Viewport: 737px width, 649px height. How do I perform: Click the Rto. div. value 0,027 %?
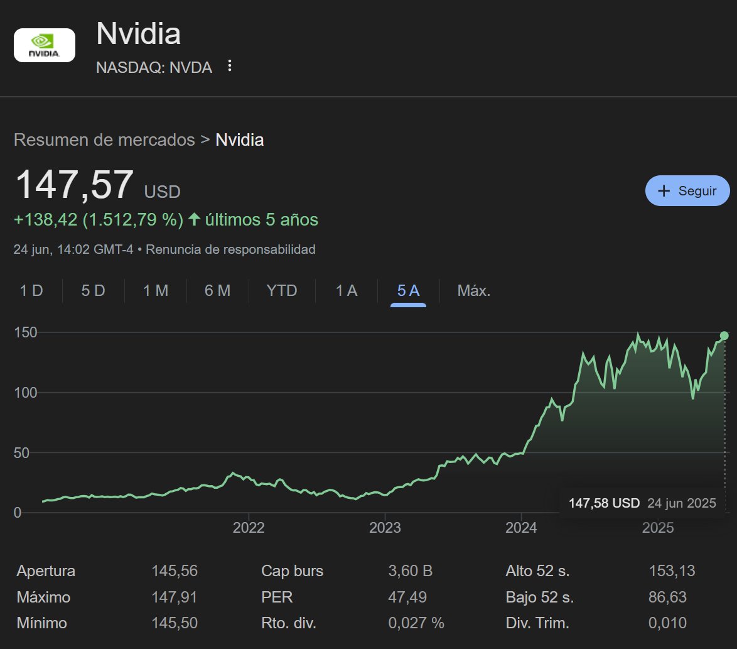pos(416,623)
